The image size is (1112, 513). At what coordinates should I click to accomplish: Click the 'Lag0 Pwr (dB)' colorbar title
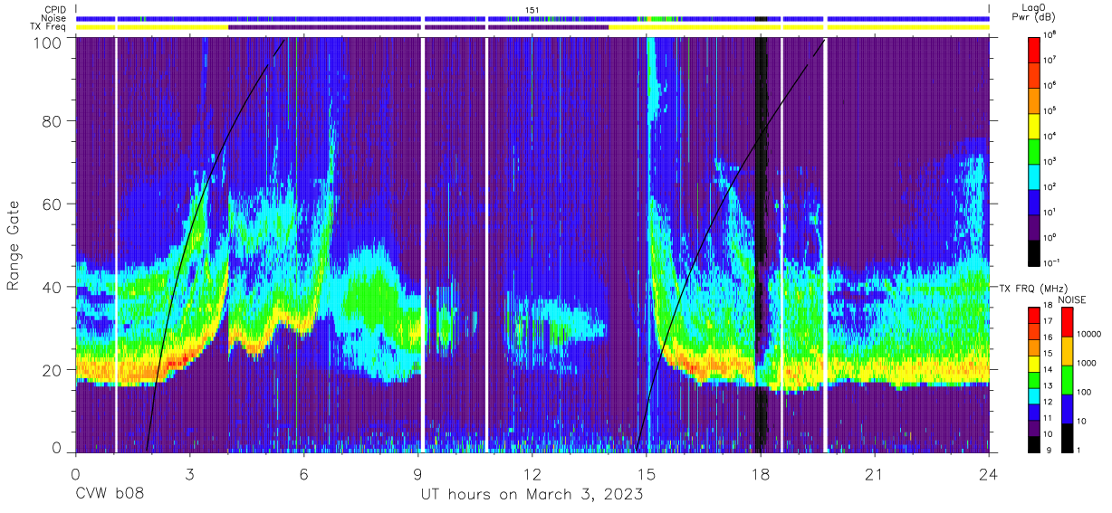coord(1035,13)
